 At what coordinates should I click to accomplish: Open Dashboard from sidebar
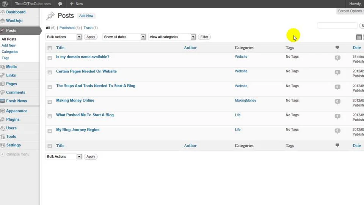(16, 12)
